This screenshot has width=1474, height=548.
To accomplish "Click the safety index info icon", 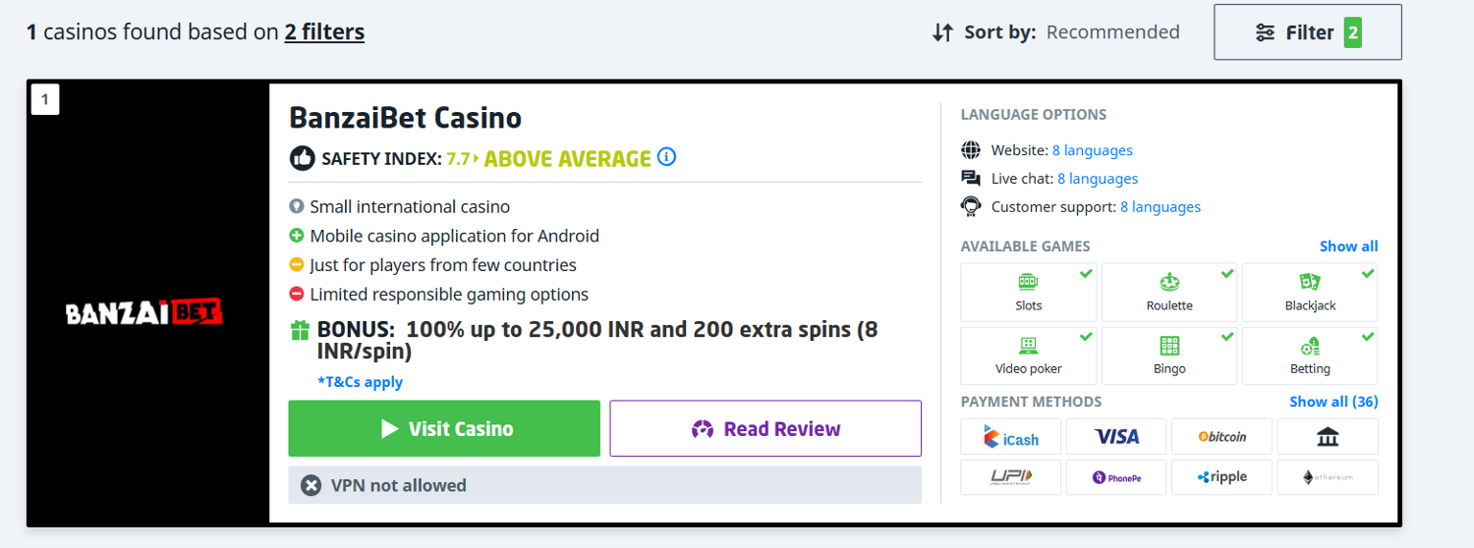I will 666,157.
